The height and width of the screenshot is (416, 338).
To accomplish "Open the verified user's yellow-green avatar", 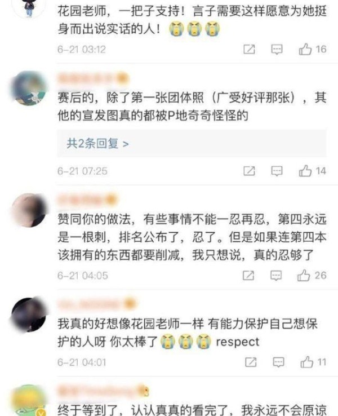I will click(29, 400).
